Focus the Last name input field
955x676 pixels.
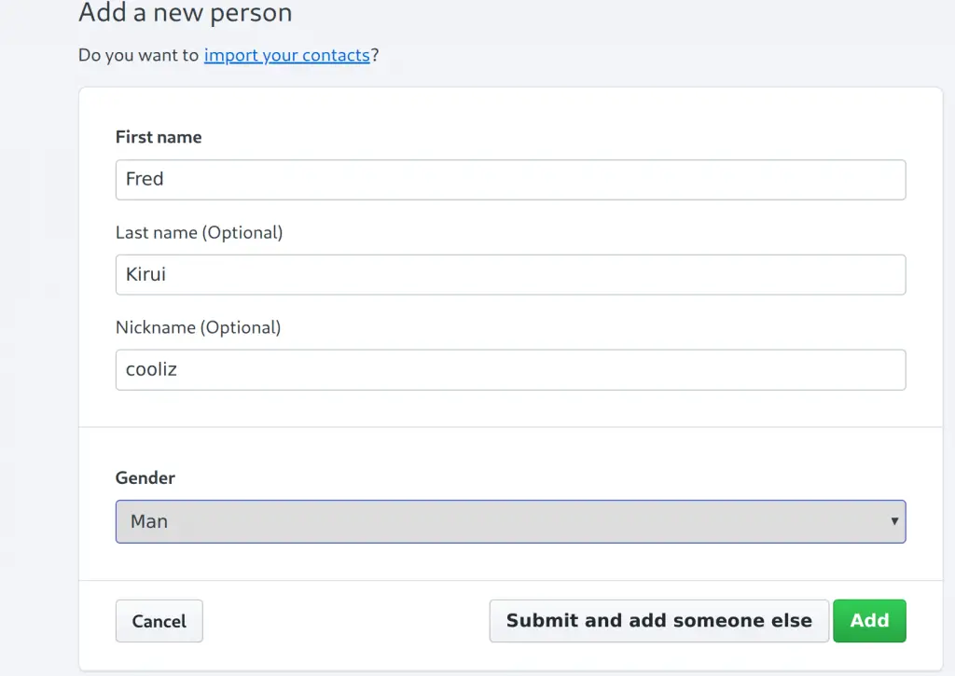pyautogui.click(x=510, y=274)
